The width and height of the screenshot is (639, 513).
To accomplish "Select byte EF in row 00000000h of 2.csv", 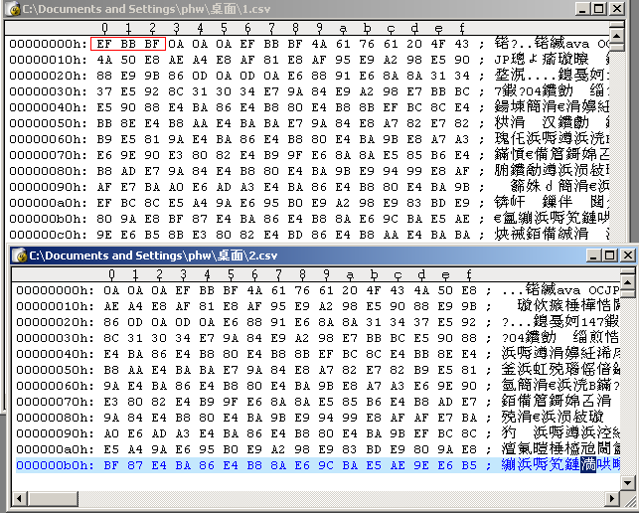I will pos(183,290).
